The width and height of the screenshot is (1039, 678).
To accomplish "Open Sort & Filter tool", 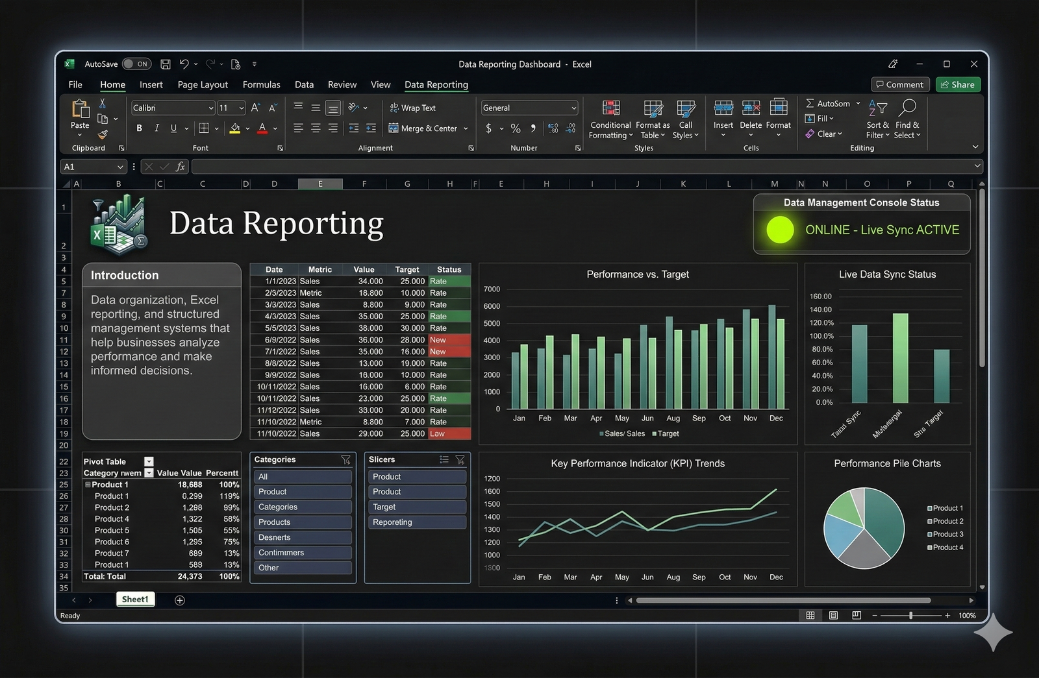I will click(877, 119).
